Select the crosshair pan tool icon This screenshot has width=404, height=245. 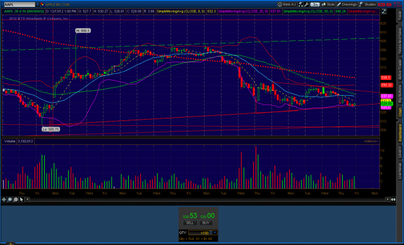coord(4,200)
